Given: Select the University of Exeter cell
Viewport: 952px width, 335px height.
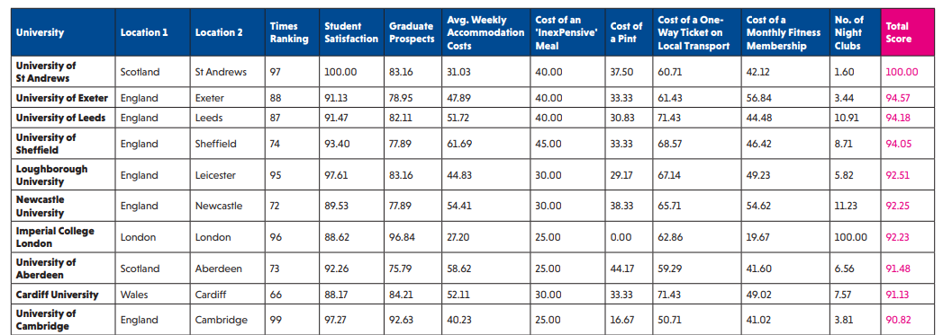Looking at the screenshot, I should tap(63, 98).
